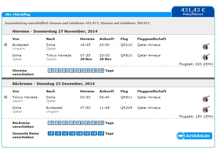Shift Hinreise by +1 day

(79, 70)
